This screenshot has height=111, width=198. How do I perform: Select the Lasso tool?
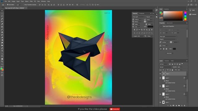pos(2,16)
